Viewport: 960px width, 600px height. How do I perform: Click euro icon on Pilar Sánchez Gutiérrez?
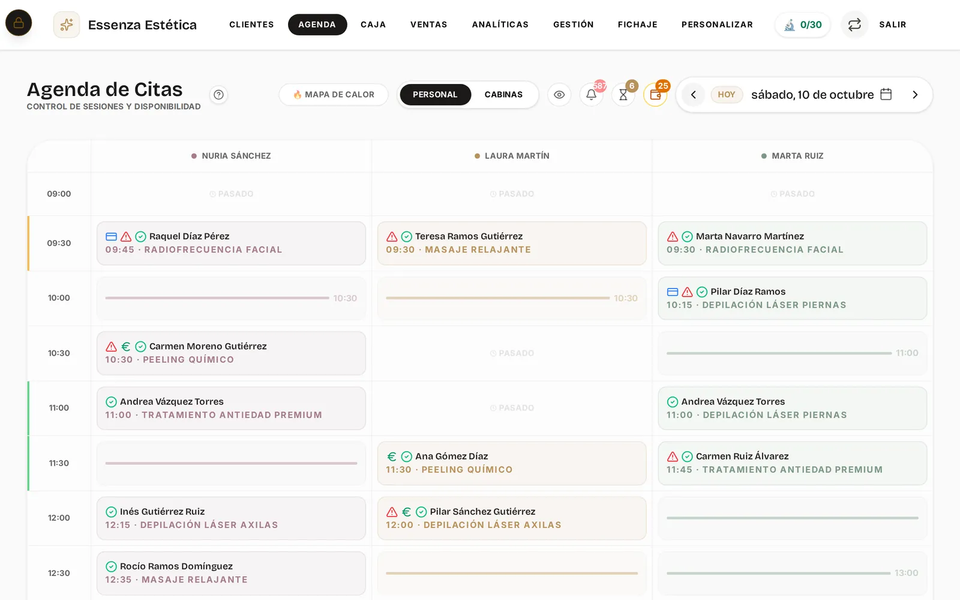(x=407, y=512)
